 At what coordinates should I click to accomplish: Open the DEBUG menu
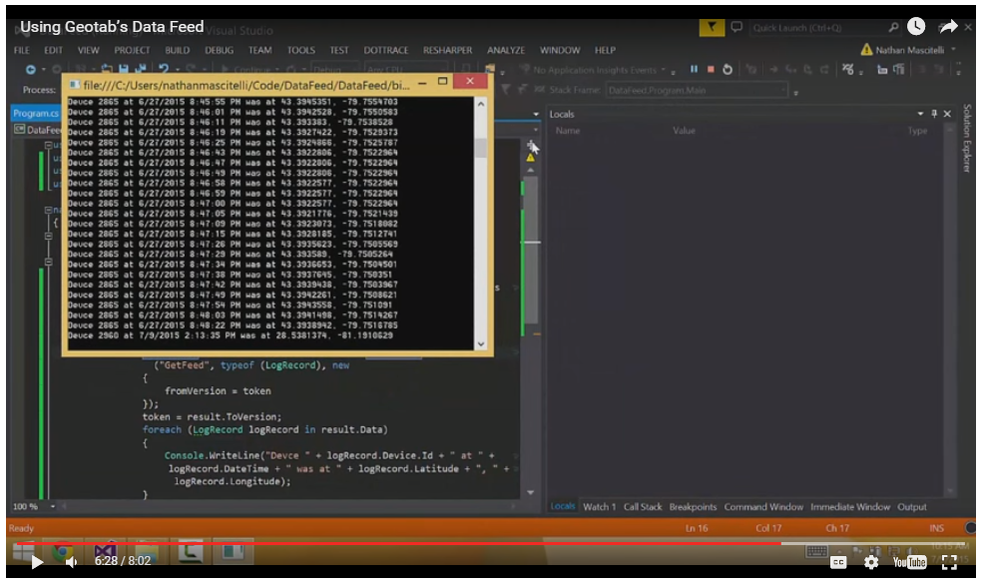pos(219,50)
